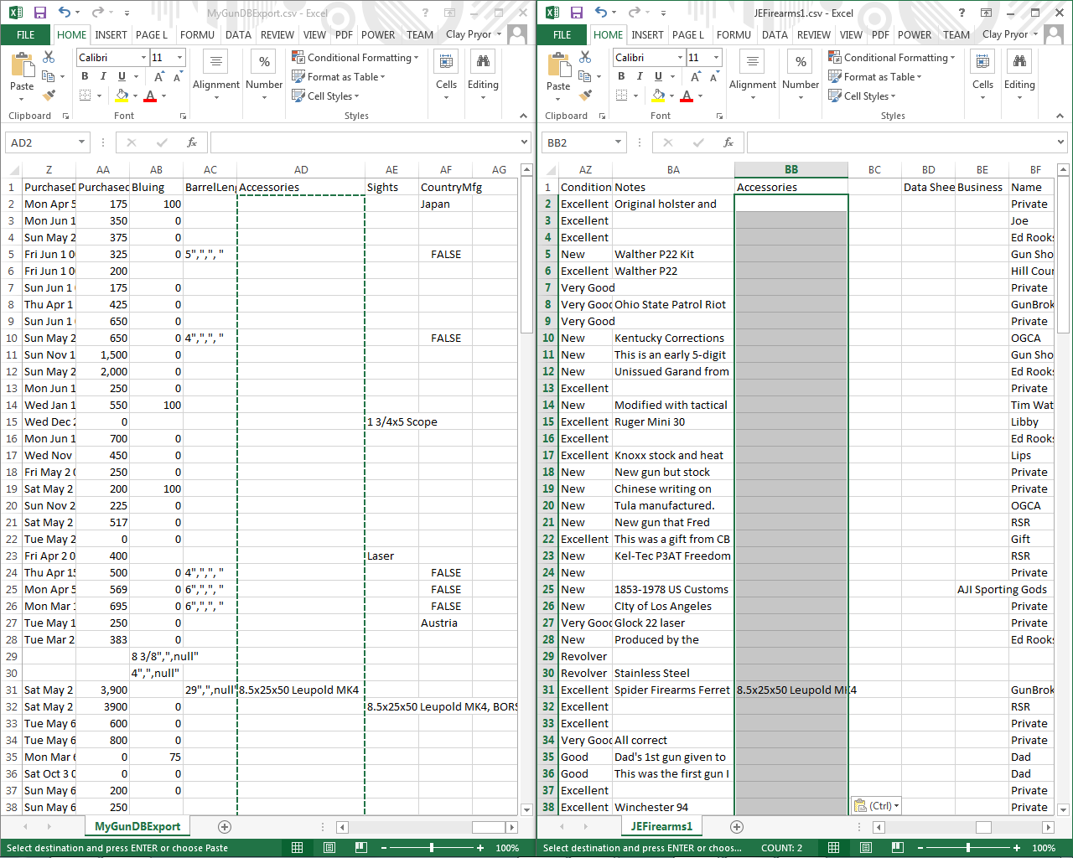This screenshot has height=858, width=1073.
Task: Switch to Page Layout view in left status bar
Action: 329,848
